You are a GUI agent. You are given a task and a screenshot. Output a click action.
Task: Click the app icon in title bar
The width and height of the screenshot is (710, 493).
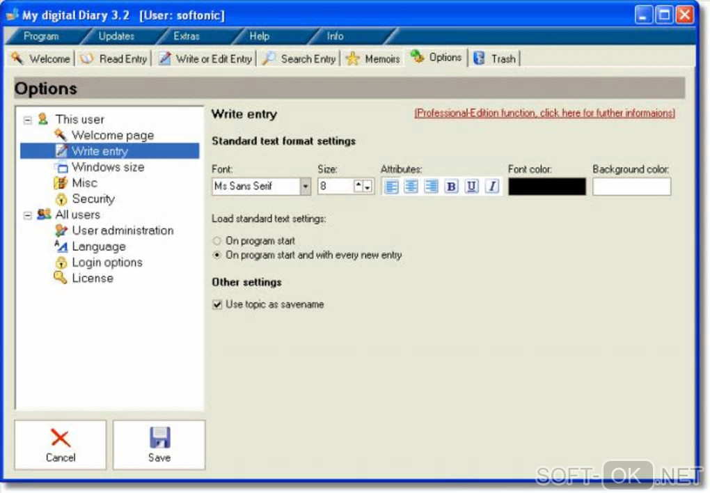(13, 15)
